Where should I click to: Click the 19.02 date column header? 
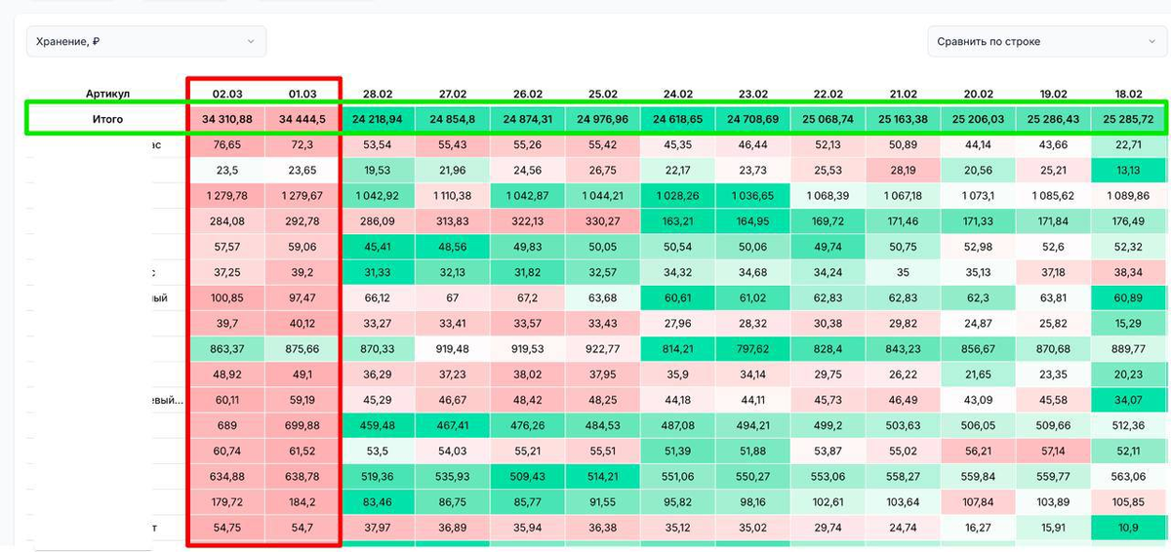pyautogui.click(x=1054, y=94)
